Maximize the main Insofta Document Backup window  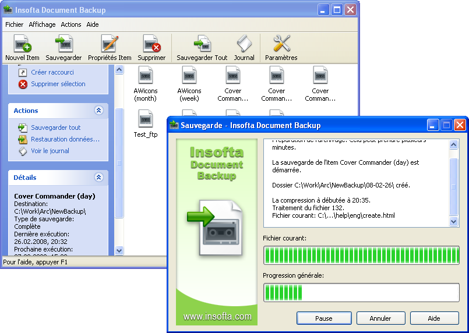[x=337, y=10]
